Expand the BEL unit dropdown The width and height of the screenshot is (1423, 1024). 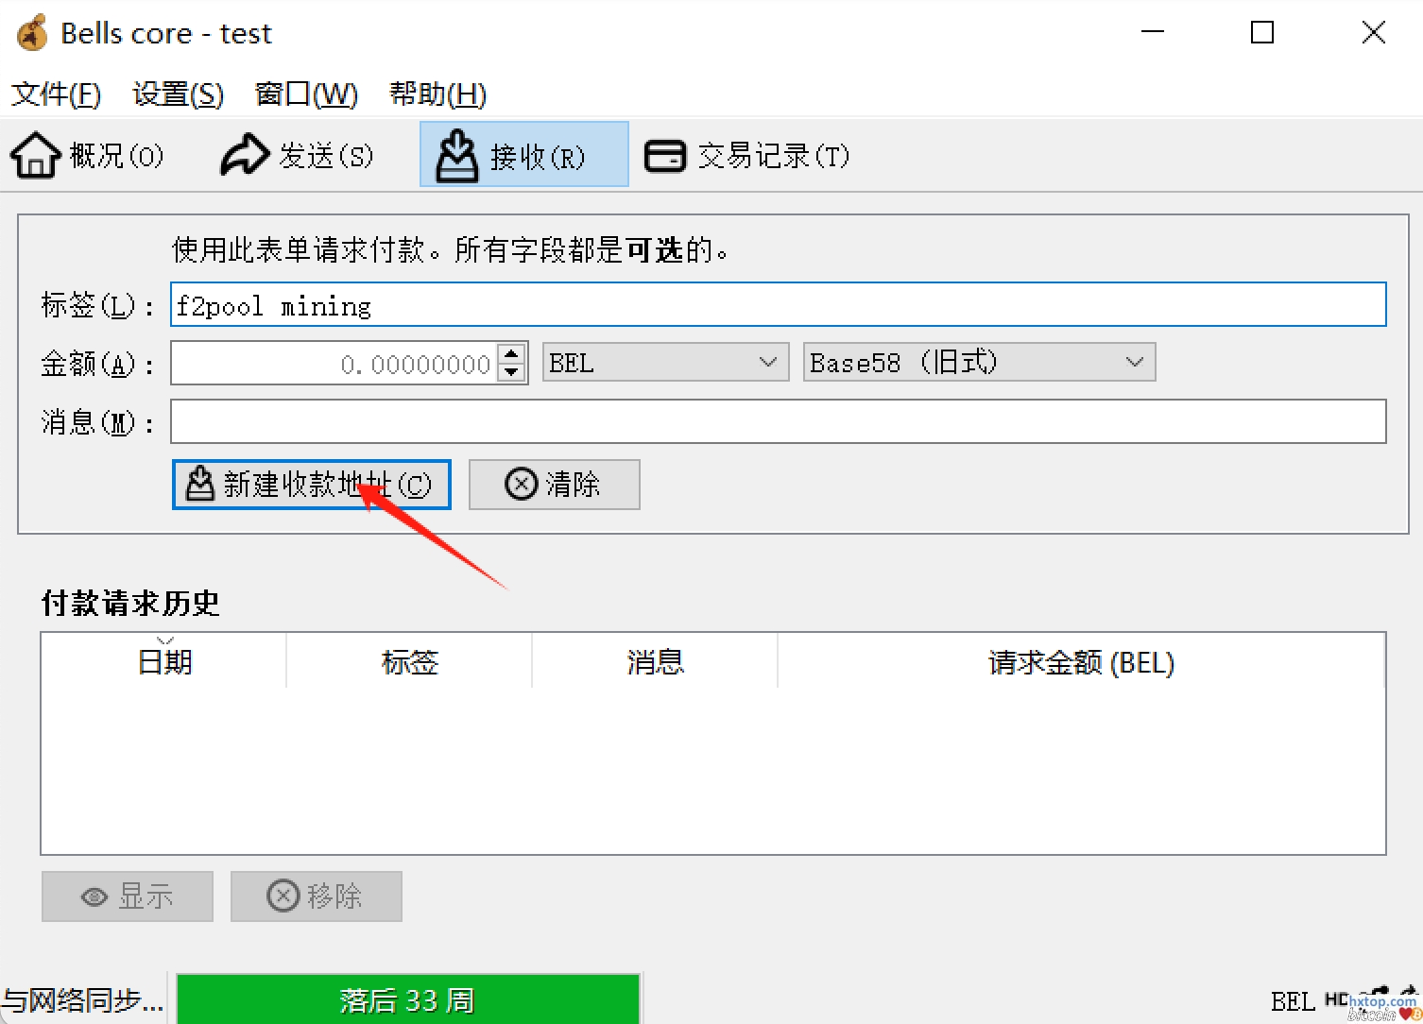(x=665, y=363)
